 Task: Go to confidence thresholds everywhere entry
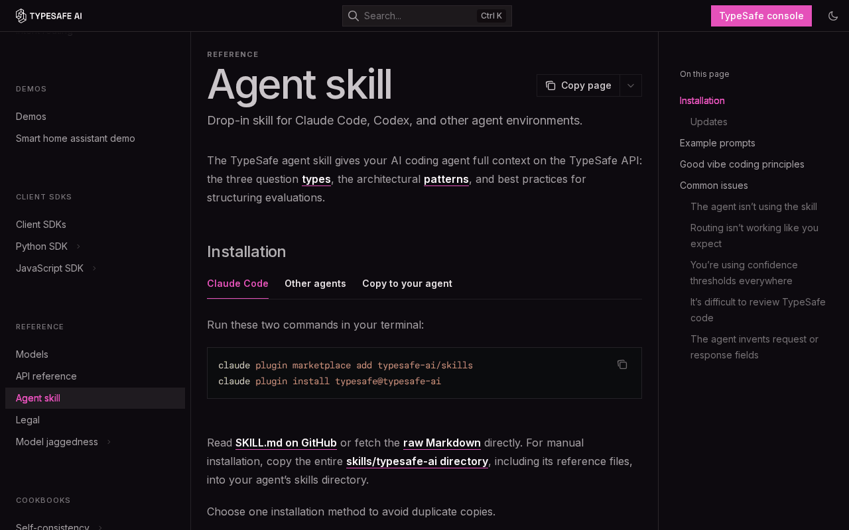coord(744,273)
